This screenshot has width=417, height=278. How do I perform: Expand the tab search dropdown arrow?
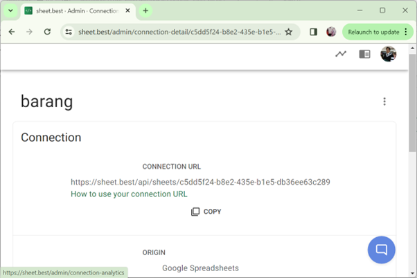[10, 11]
